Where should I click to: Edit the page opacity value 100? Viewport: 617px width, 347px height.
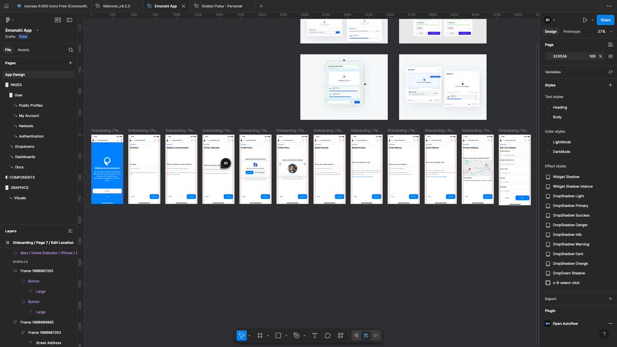(x=592, y=56)
